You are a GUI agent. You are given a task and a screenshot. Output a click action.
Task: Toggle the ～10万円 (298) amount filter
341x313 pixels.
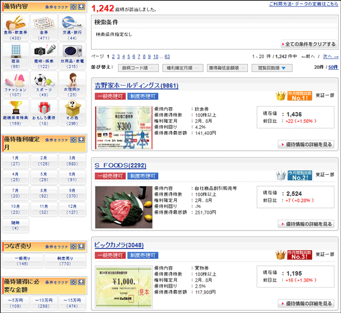pyautogui.click(x=44, y=303)
